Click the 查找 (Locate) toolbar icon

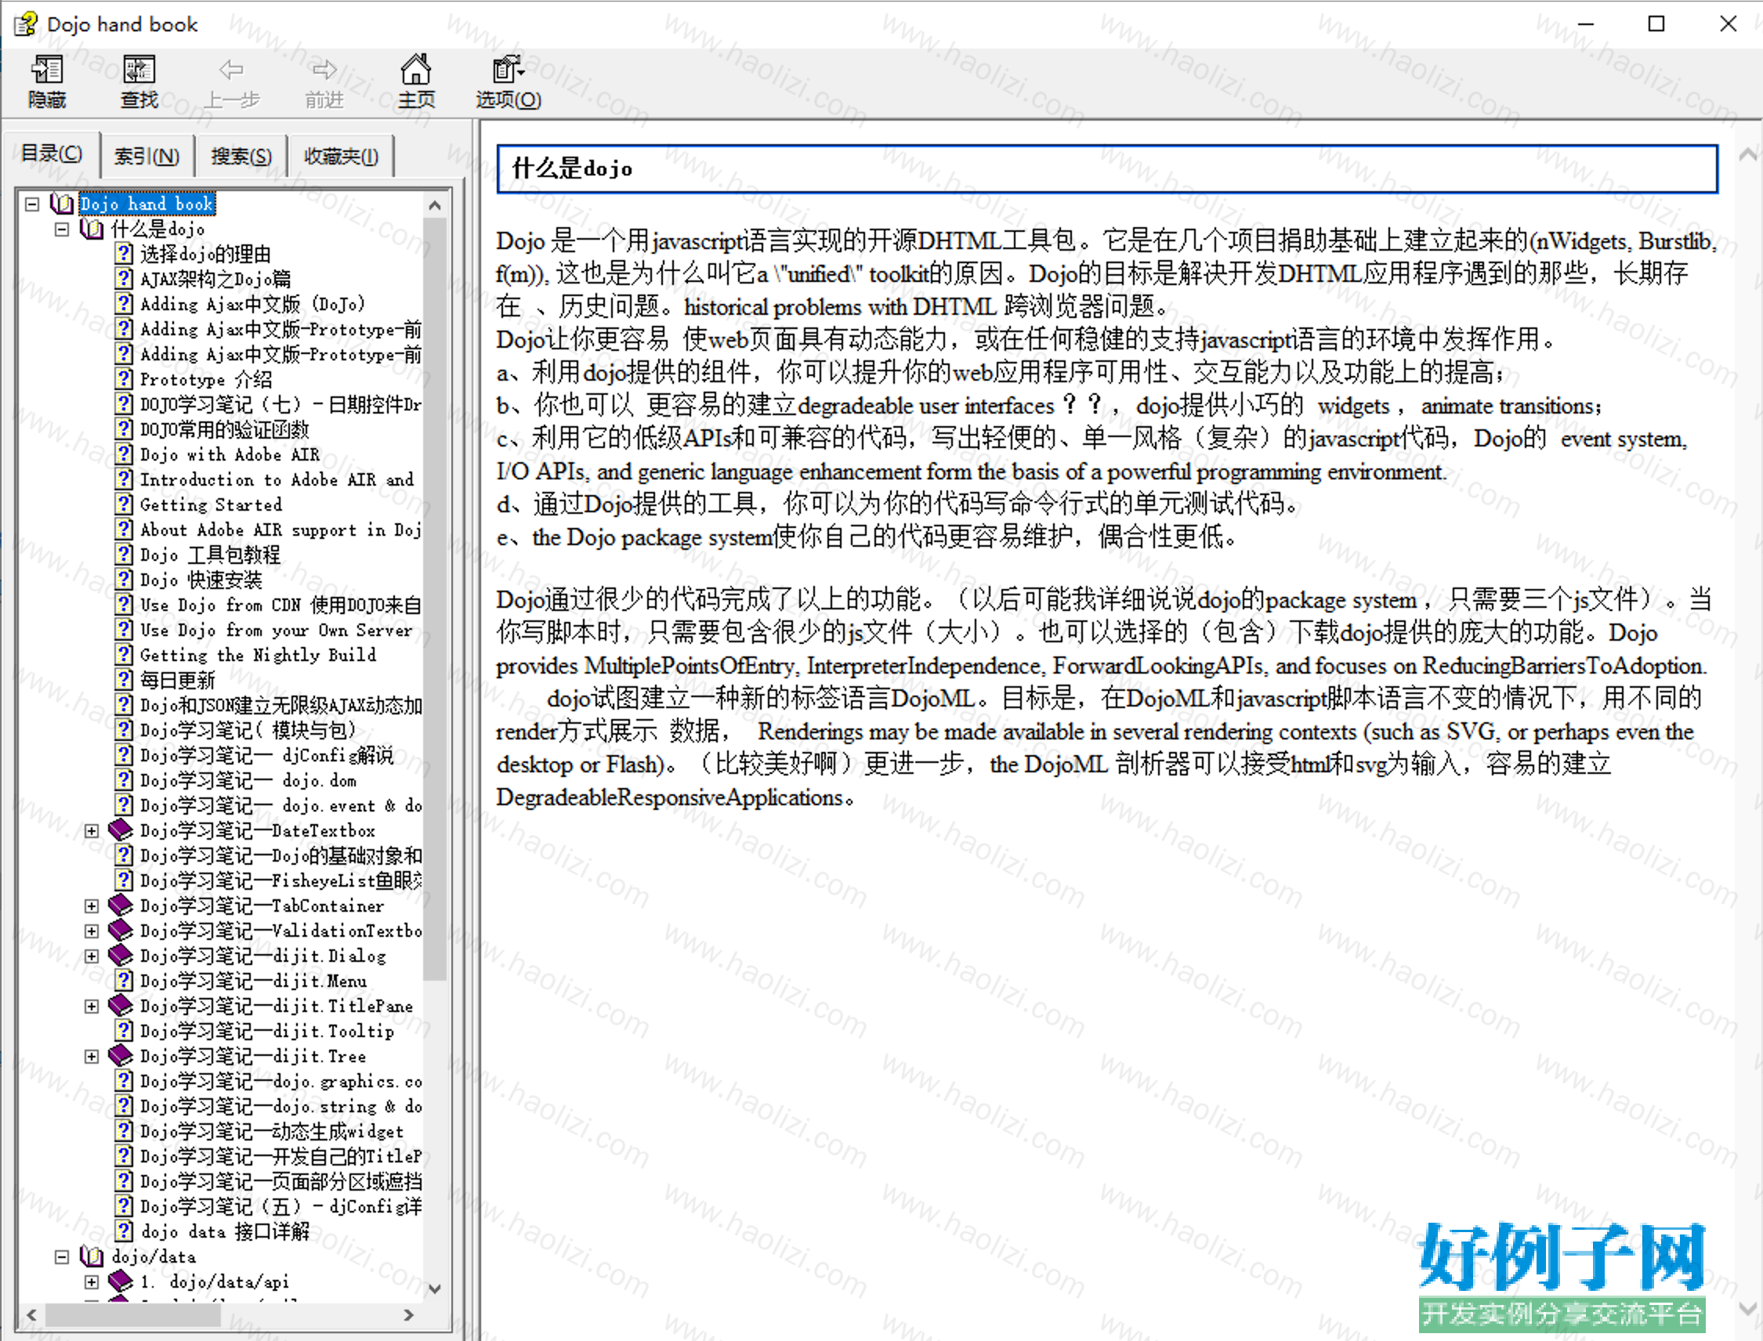pos(139,70)
